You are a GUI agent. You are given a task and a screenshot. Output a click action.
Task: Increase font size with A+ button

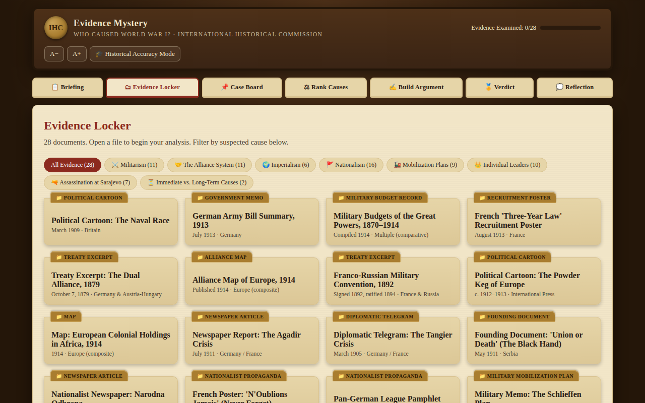pos(77,54)
